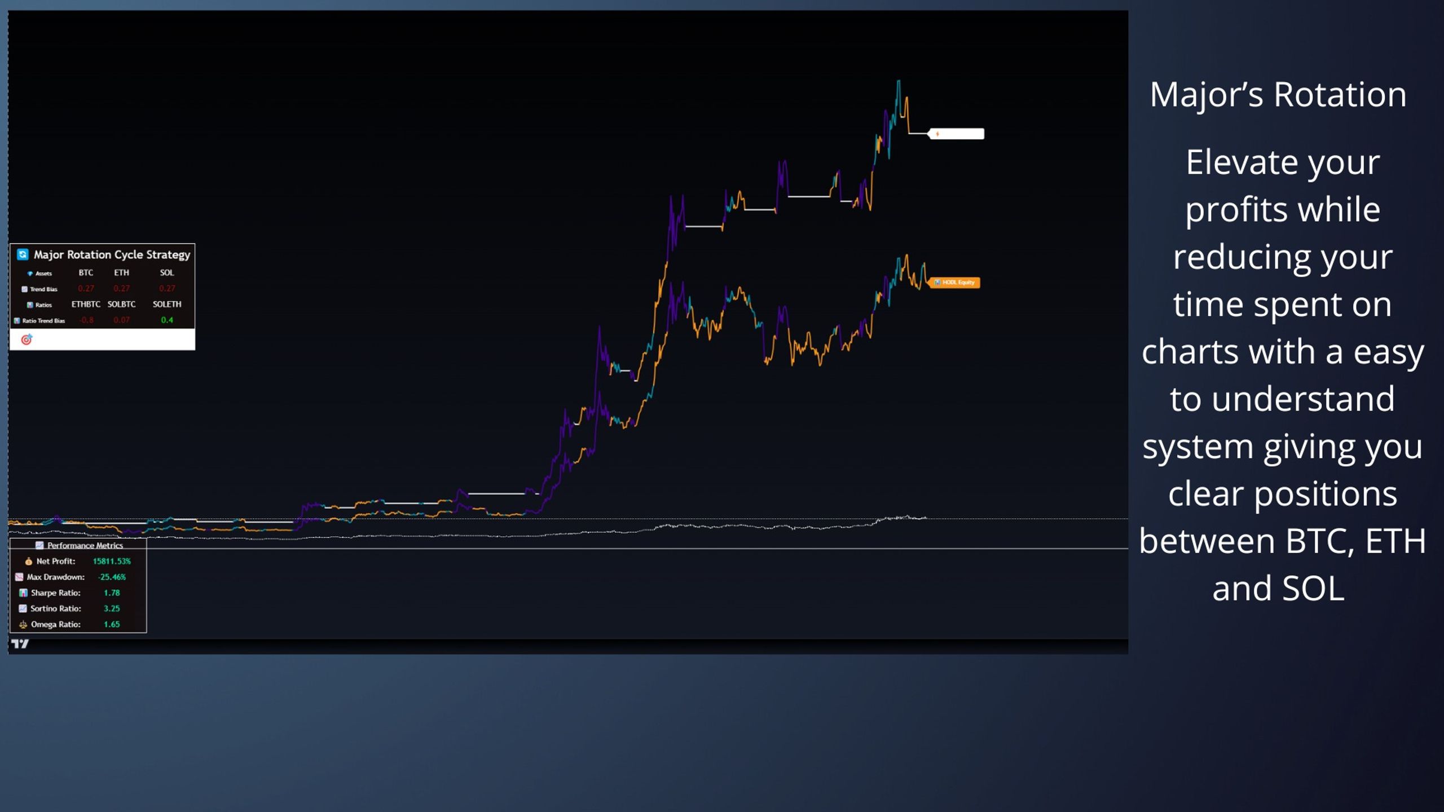Click the Trend Bias row icon

[x=24, y=289]
